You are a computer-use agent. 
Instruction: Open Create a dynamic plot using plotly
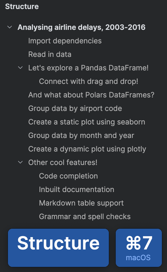(x=87, y=149)
